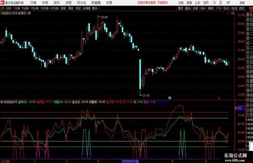The image size is (253, 163).
Task: Click 预警卖: 70.00 indicator label
Action: (x=97, y=102)
